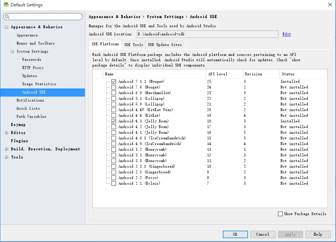Image resolution: width=336 pixels, height=242 pixels.
Task: Expand Build, Execution, Deployment node
Action: click(7, 149)
